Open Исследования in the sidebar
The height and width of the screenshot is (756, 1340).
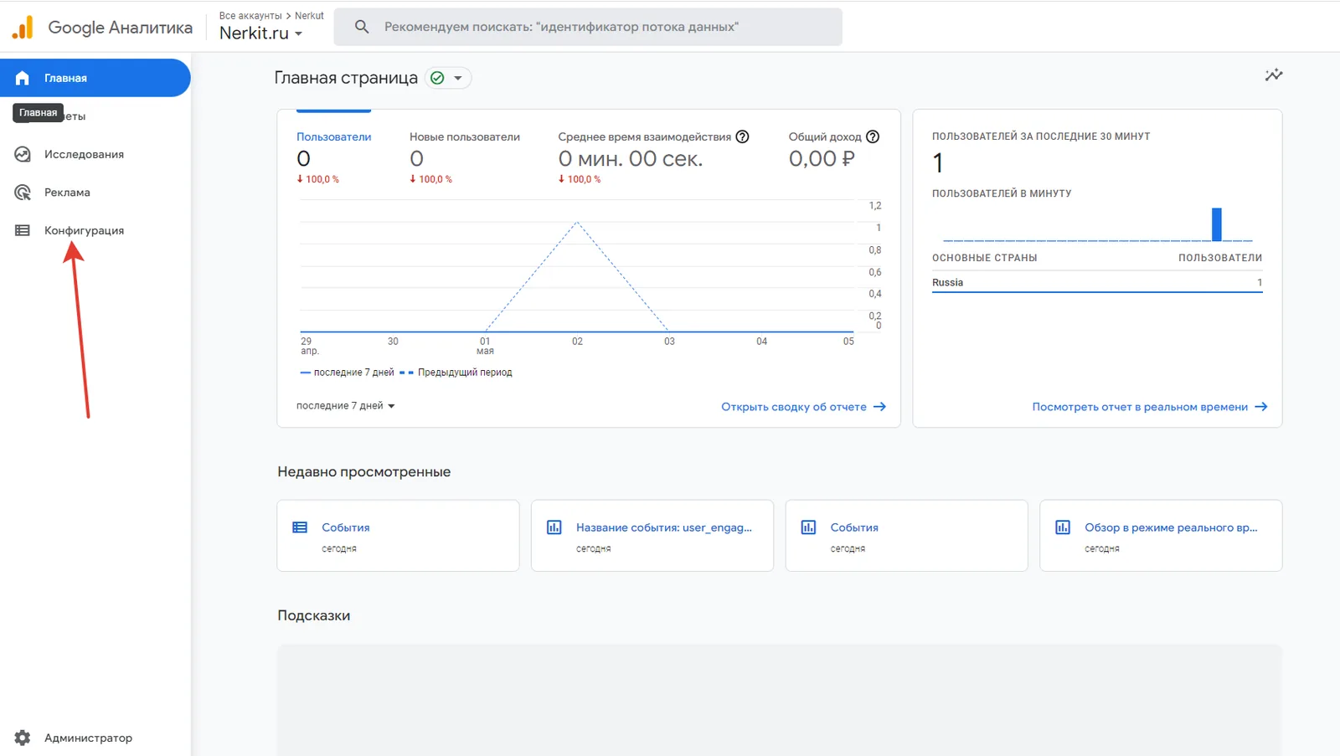(84, 154)
